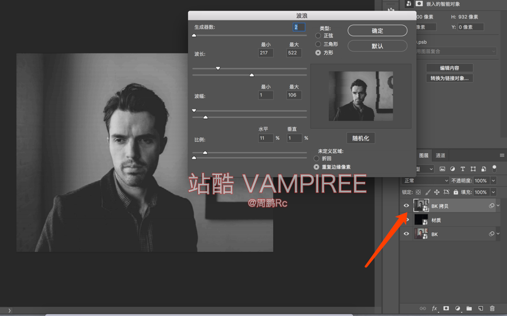Select the BK layer thumbnail

click(421, 233)
